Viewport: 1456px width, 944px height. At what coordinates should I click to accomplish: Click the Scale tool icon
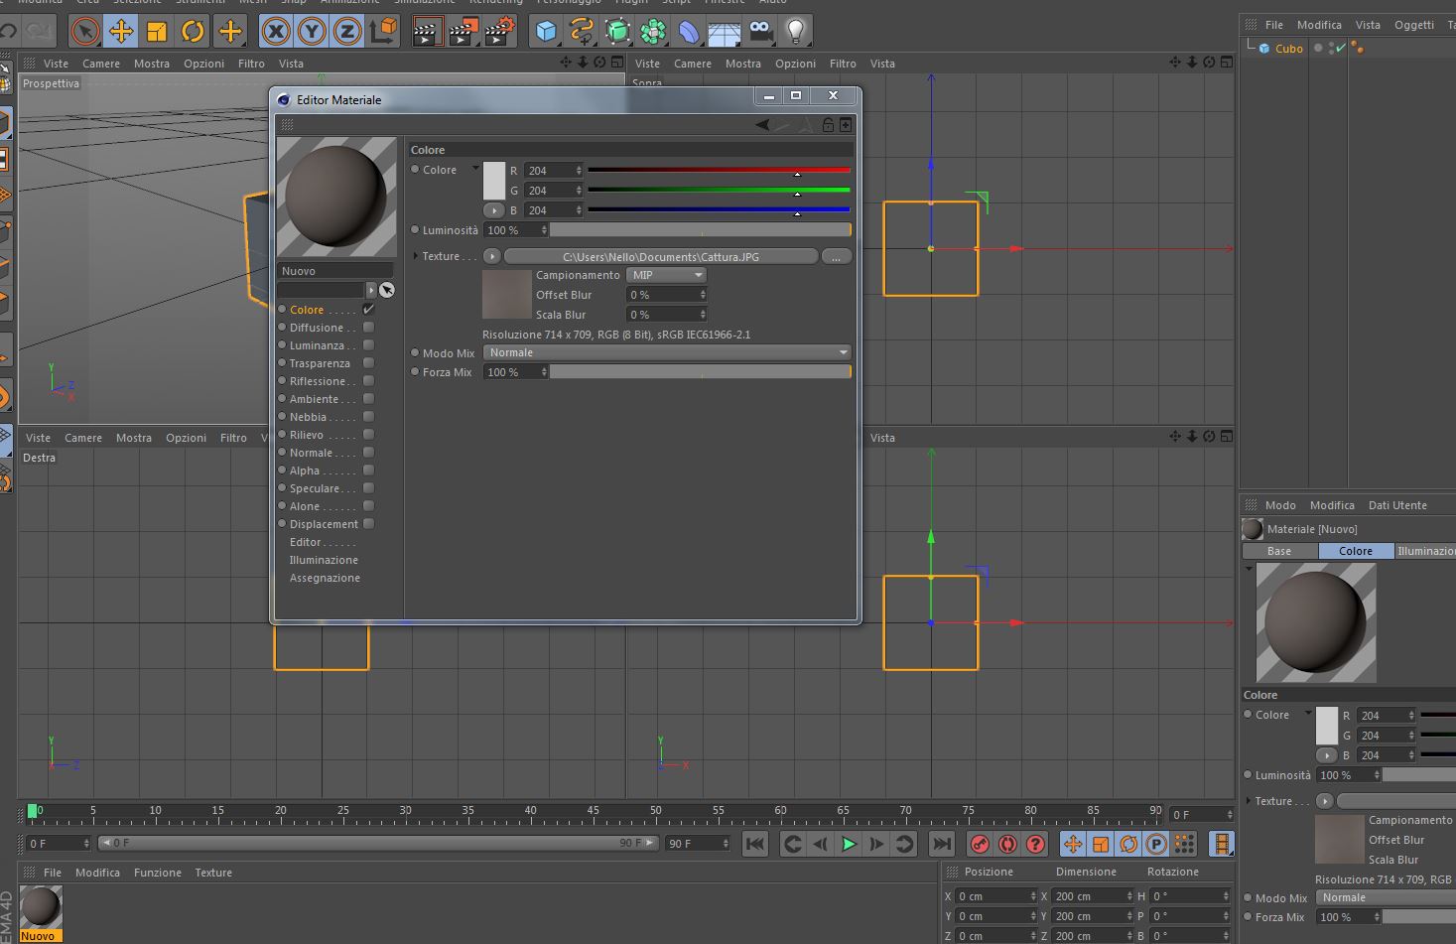click(157, 32)
